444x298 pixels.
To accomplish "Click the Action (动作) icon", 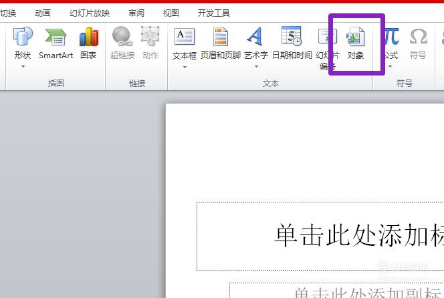I will click(x=150, y=36).
